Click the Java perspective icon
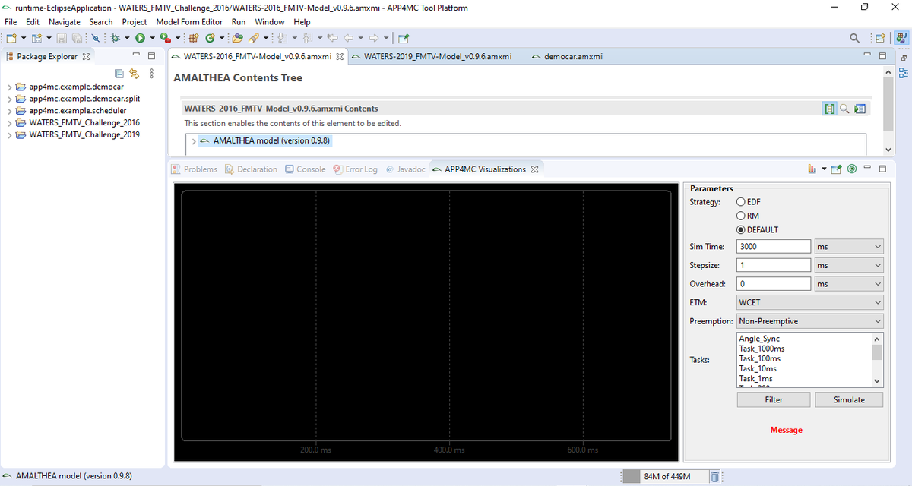 900,38
